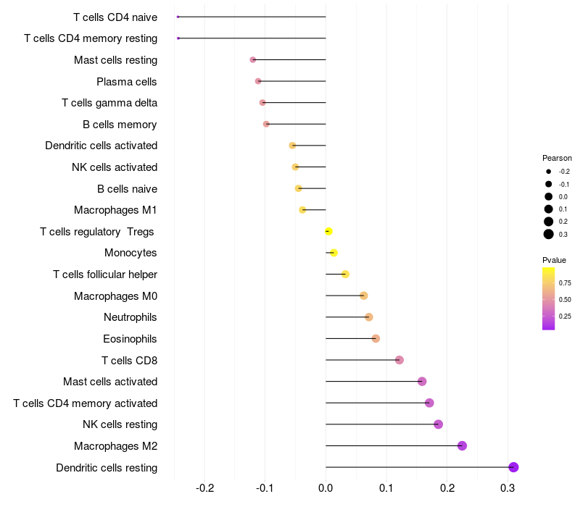Click the Neutrophils row label
This screenshot has height=507, width=580.
(130, 317)
